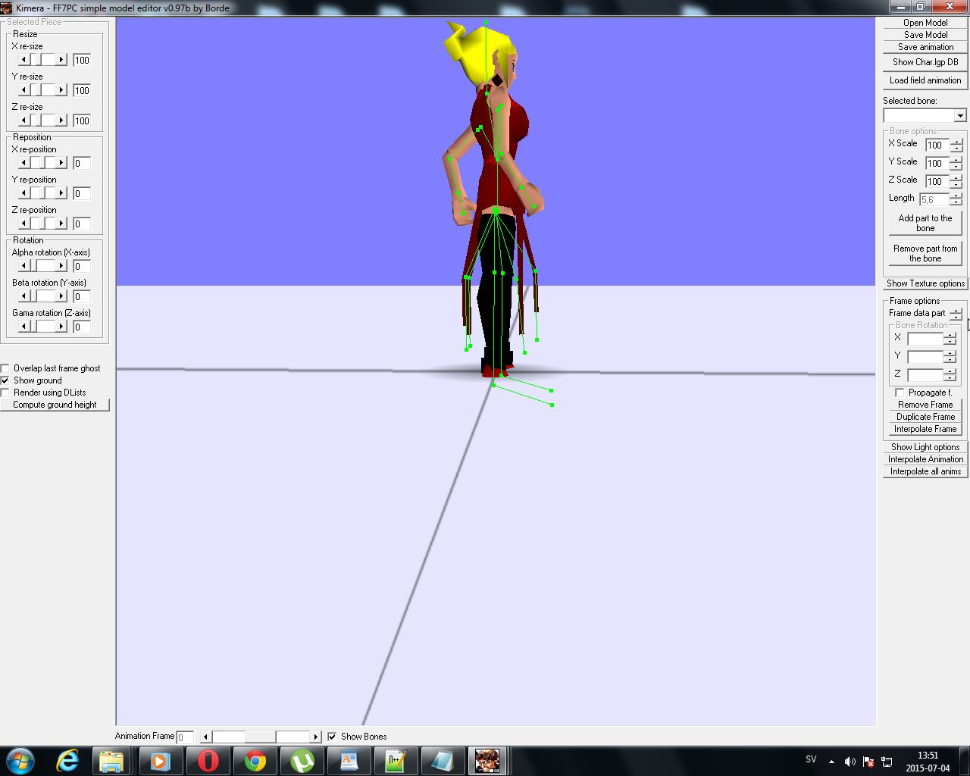Image resolution: width=970 pixels, height=776 pixels.
Task: Uncheck the Show ground checkbox
Action: coord(5,380)
